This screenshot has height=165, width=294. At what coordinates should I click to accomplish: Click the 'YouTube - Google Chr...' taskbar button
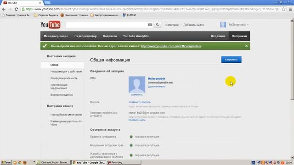click(89, 162)
